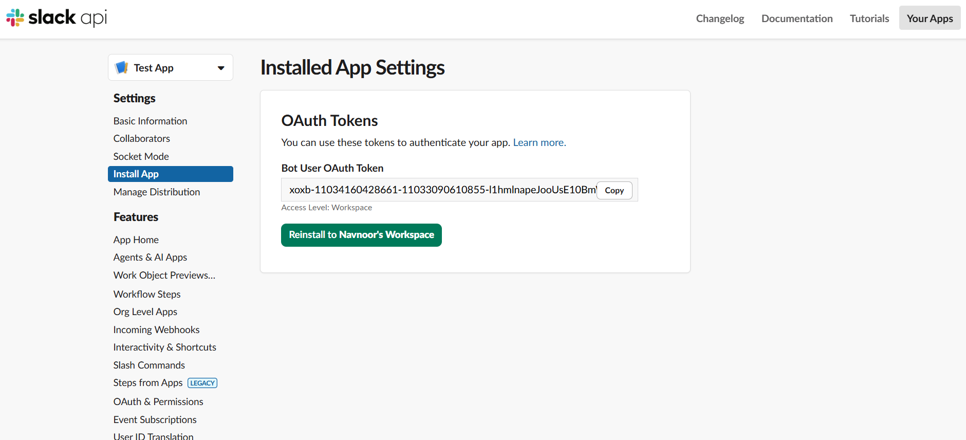Screen dimensions: 966x440
Task: Click Reinstall to Navnoor's Workspace
Action: (x=361, y=235)
